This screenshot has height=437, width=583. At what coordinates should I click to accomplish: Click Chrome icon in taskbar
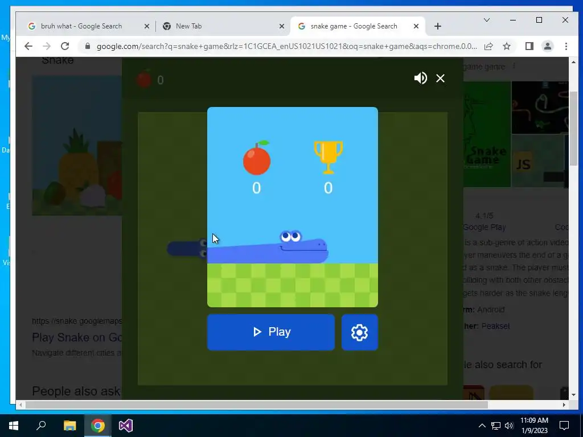[98, 426]
